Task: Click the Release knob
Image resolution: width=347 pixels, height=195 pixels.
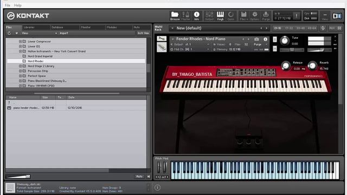Action: pos(286,66)
